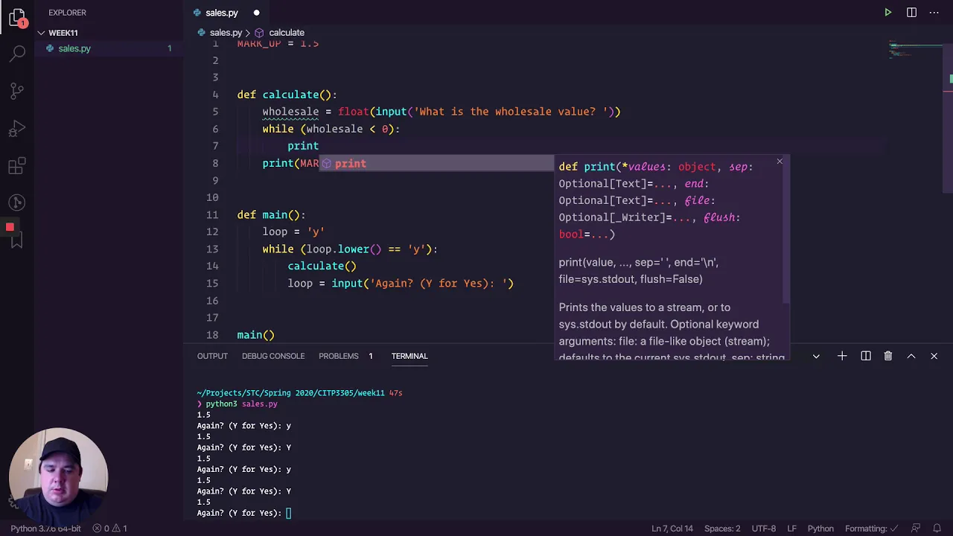
Task: Change end of line sequence LF
Action: pyautogui.click(x=793, y=529)
